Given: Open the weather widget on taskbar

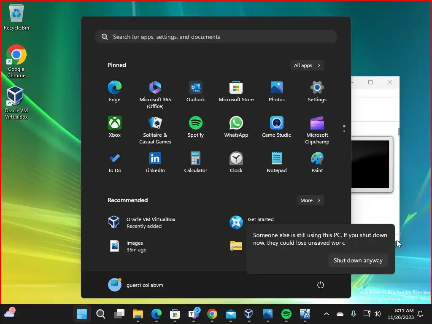Looking at the screenshot, I should pos(10,313).
